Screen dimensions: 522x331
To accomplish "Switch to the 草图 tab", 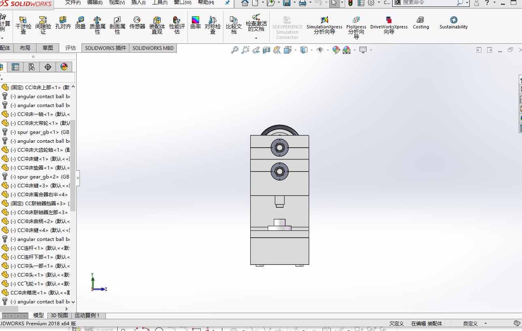I will point(48,48).
